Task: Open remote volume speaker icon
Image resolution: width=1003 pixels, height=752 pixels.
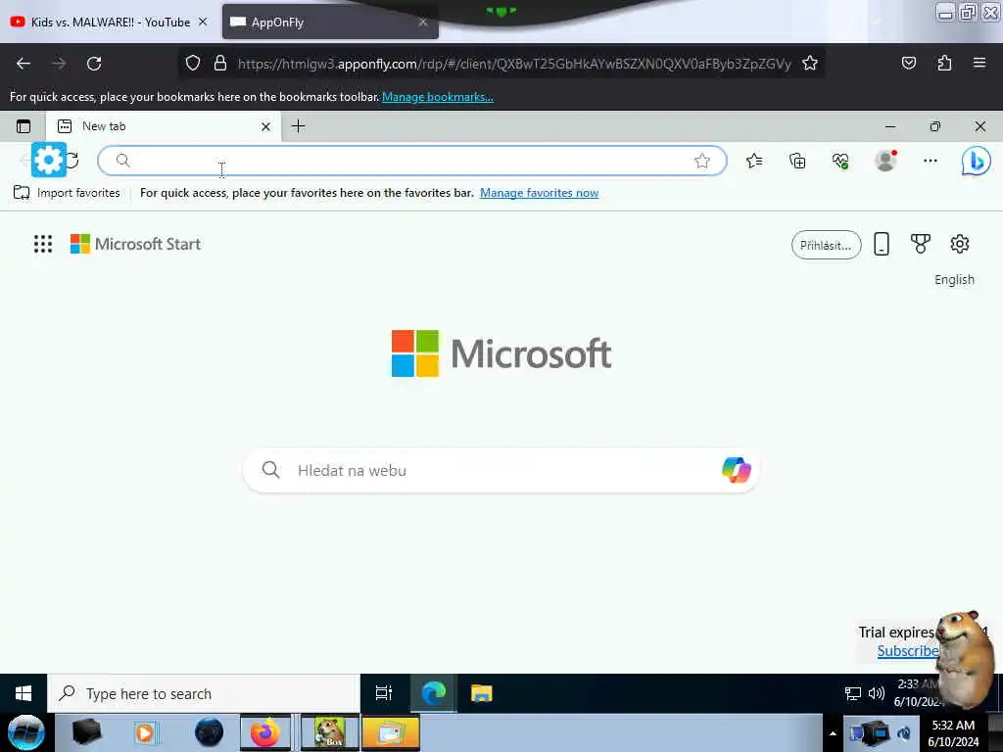Action: click(x=877, y=693)
